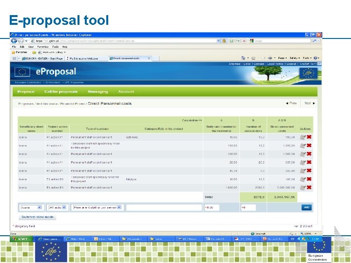
Task: Click the browser Forward arrow
Action: (x=21, y=41)
